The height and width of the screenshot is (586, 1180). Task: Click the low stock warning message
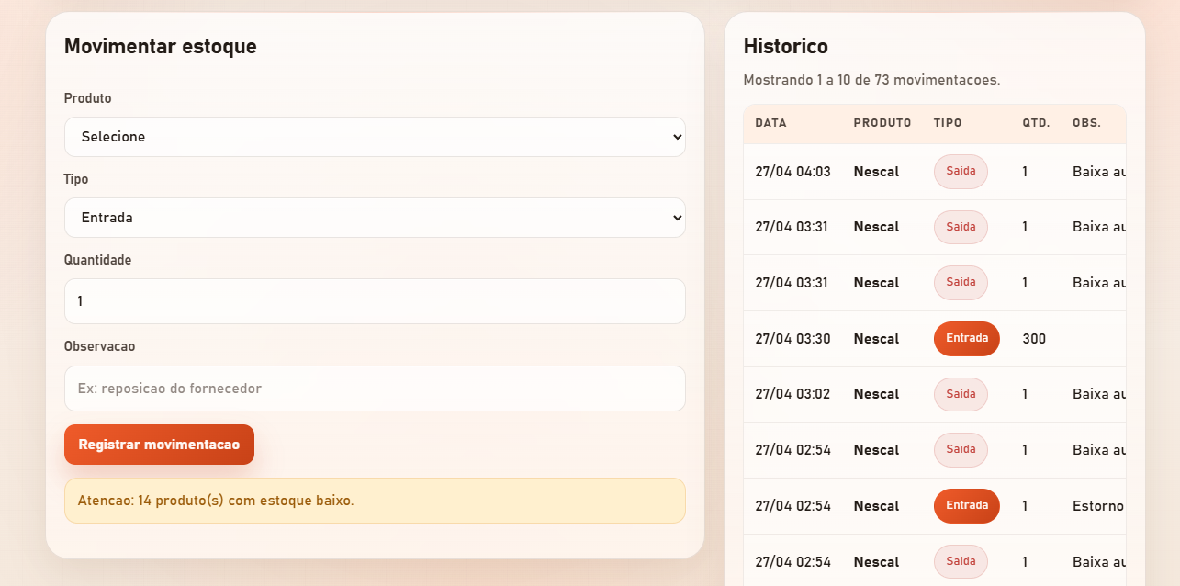point(375,501)
